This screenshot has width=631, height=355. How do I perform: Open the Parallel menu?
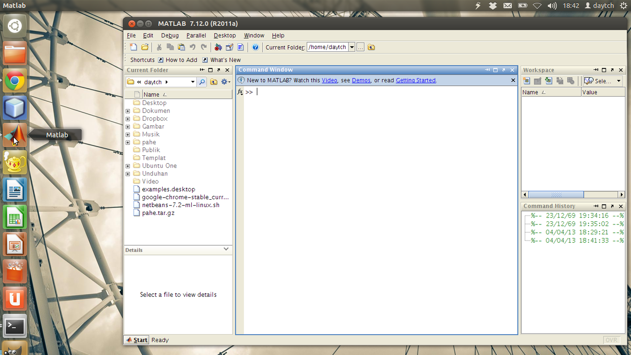pos(196,35)
